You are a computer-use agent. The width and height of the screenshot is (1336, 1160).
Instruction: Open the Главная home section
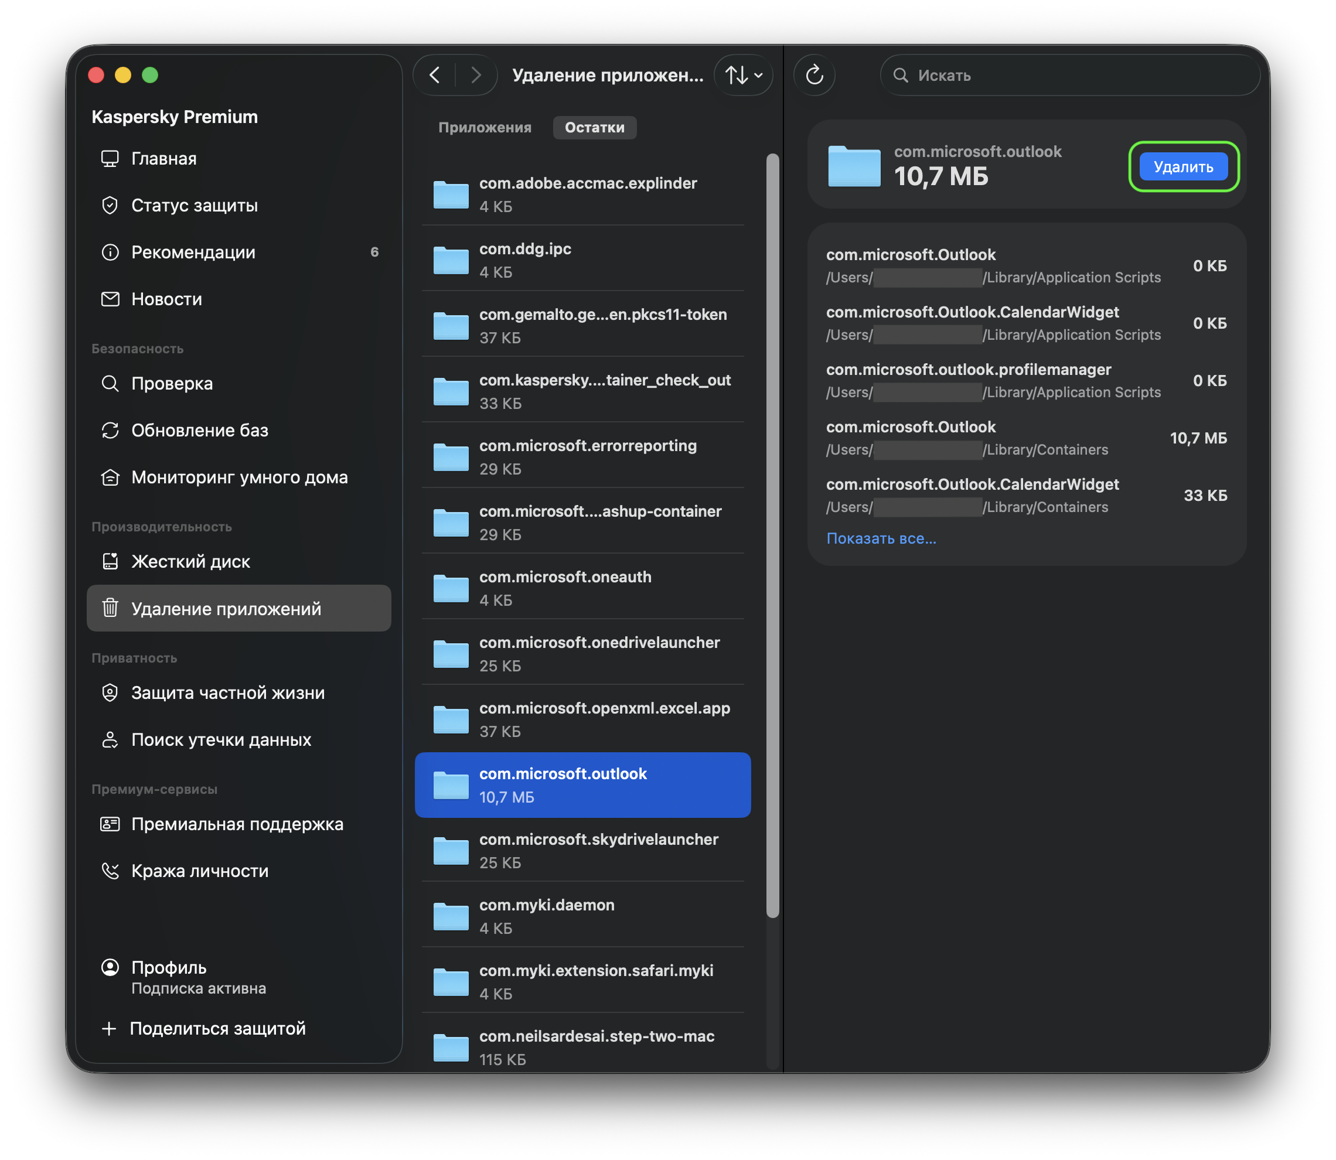238,159
